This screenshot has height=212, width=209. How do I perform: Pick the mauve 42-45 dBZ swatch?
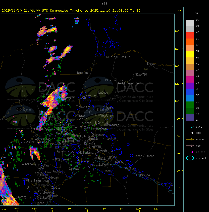coord(190,73)
